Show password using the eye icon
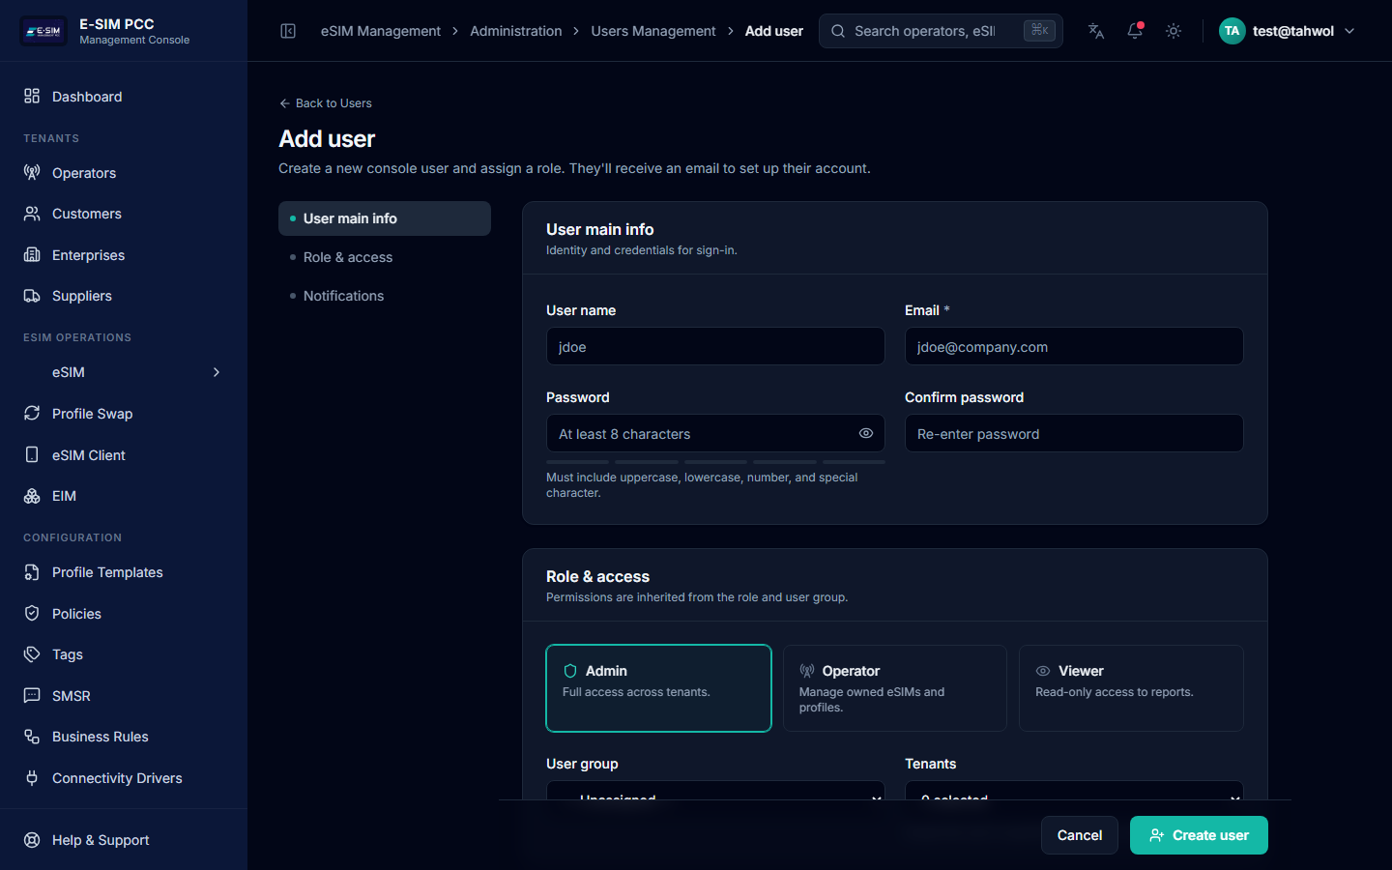This screenshot has width=1392, height=870. pyautogui.click(x=866, y=433)
